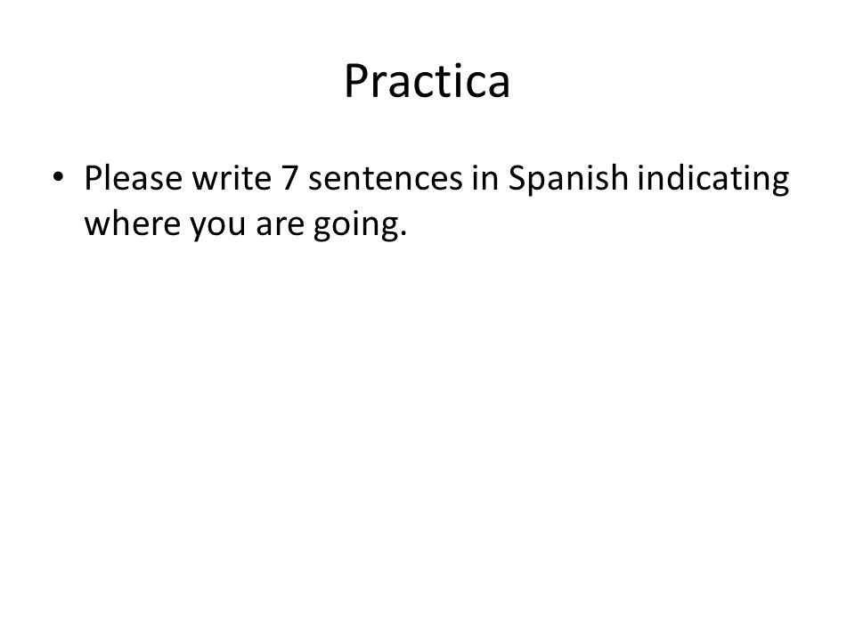Viewport: 855px width, 641px height.
Task: Click the word you
Action: (217, 227)
